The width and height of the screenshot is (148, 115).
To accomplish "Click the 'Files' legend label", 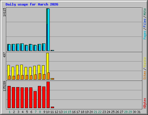I will click(145, 23).
